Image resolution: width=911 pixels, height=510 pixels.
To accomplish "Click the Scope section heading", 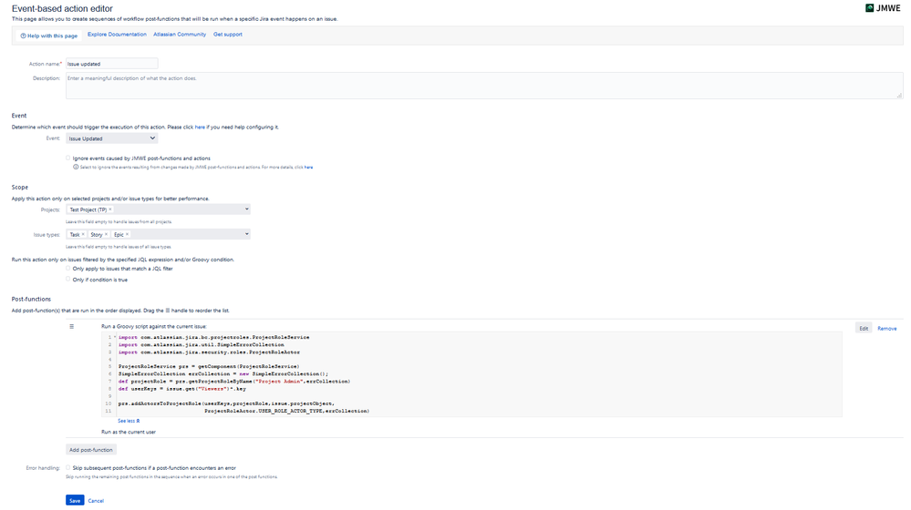I will pos(20,188).
